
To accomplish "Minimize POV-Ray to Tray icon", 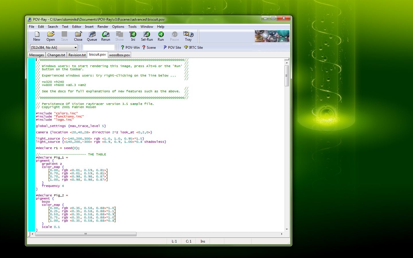I will 188,36.
